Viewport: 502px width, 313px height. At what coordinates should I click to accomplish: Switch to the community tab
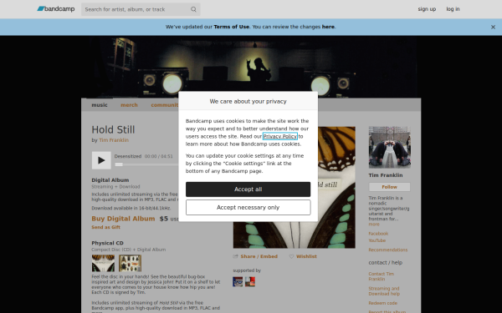pyautogui.click(x=165, y=105)
